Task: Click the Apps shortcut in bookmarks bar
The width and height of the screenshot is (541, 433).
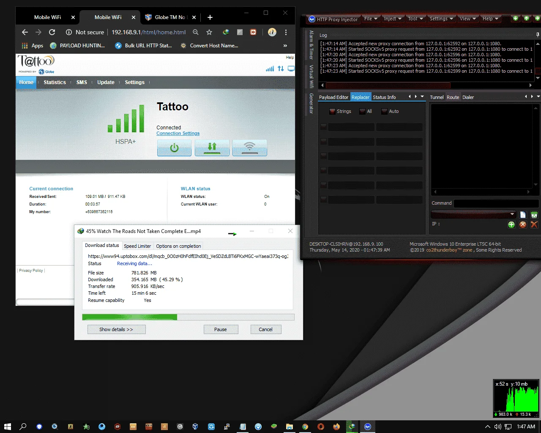Action: 33,46
